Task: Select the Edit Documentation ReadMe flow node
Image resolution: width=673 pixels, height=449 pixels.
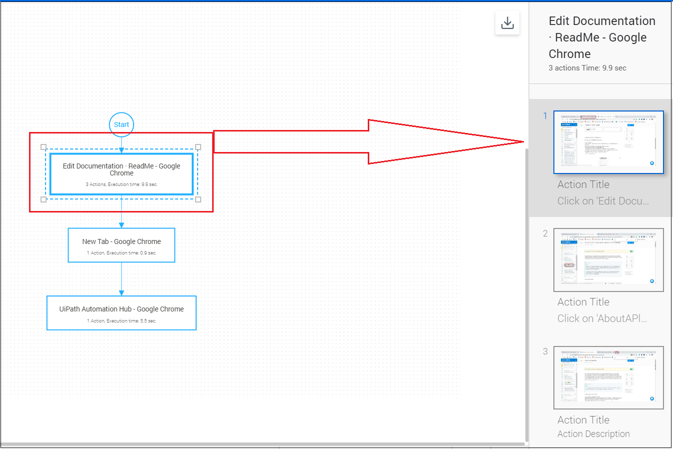Action: coord(122,174)
